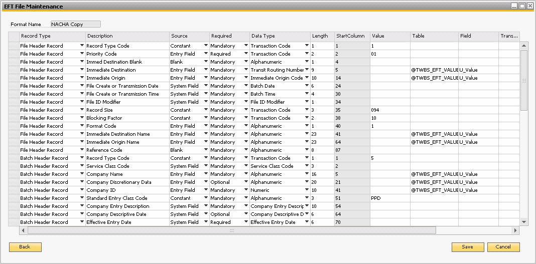The image size is (536, 264).
Task: Open Source dropdown for Record Size row
Action: [x=206, y=110]
